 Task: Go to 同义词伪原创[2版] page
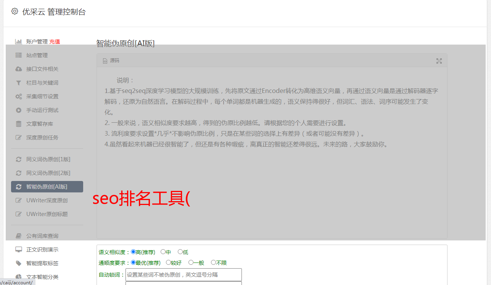(x=48, y=173)
